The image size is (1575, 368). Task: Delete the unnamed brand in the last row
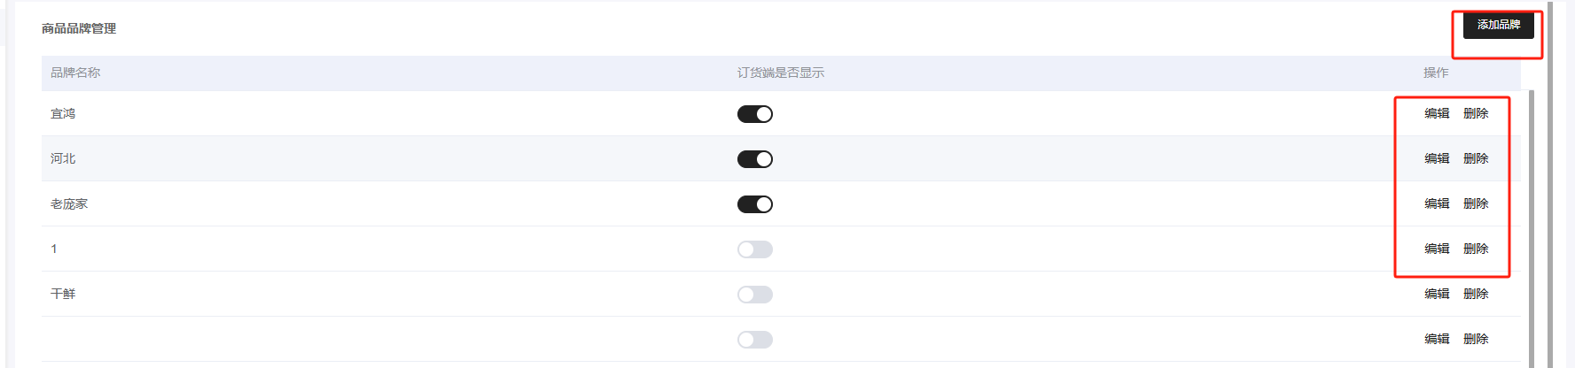point(1476,339)
